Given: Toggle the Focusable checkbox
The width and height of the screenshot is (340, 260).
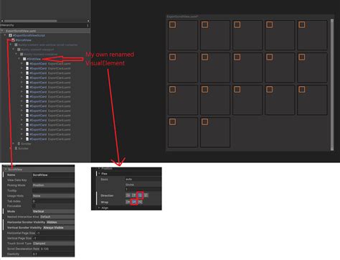Looking at the screenshot, I should tap(34, 206).
